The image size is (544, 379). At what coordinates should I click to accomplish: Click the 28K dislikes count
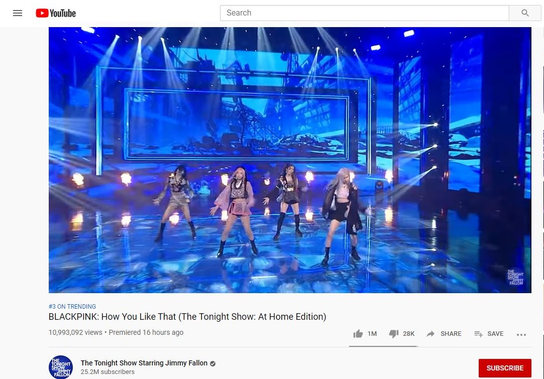click(409, 334)
